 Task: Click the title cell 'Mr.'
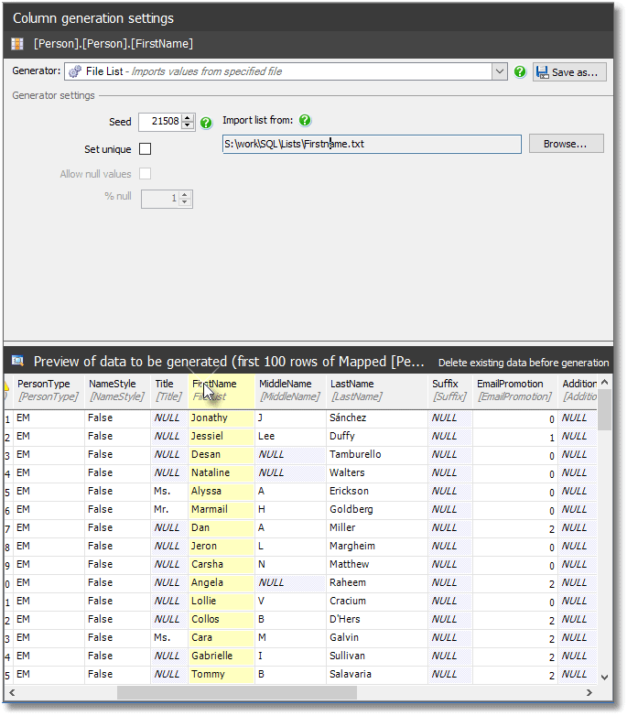169,509
